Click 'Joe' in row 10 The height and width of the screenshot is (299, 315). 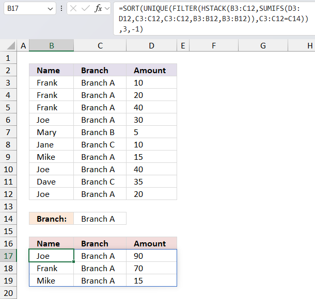click(x=52, y=170)
